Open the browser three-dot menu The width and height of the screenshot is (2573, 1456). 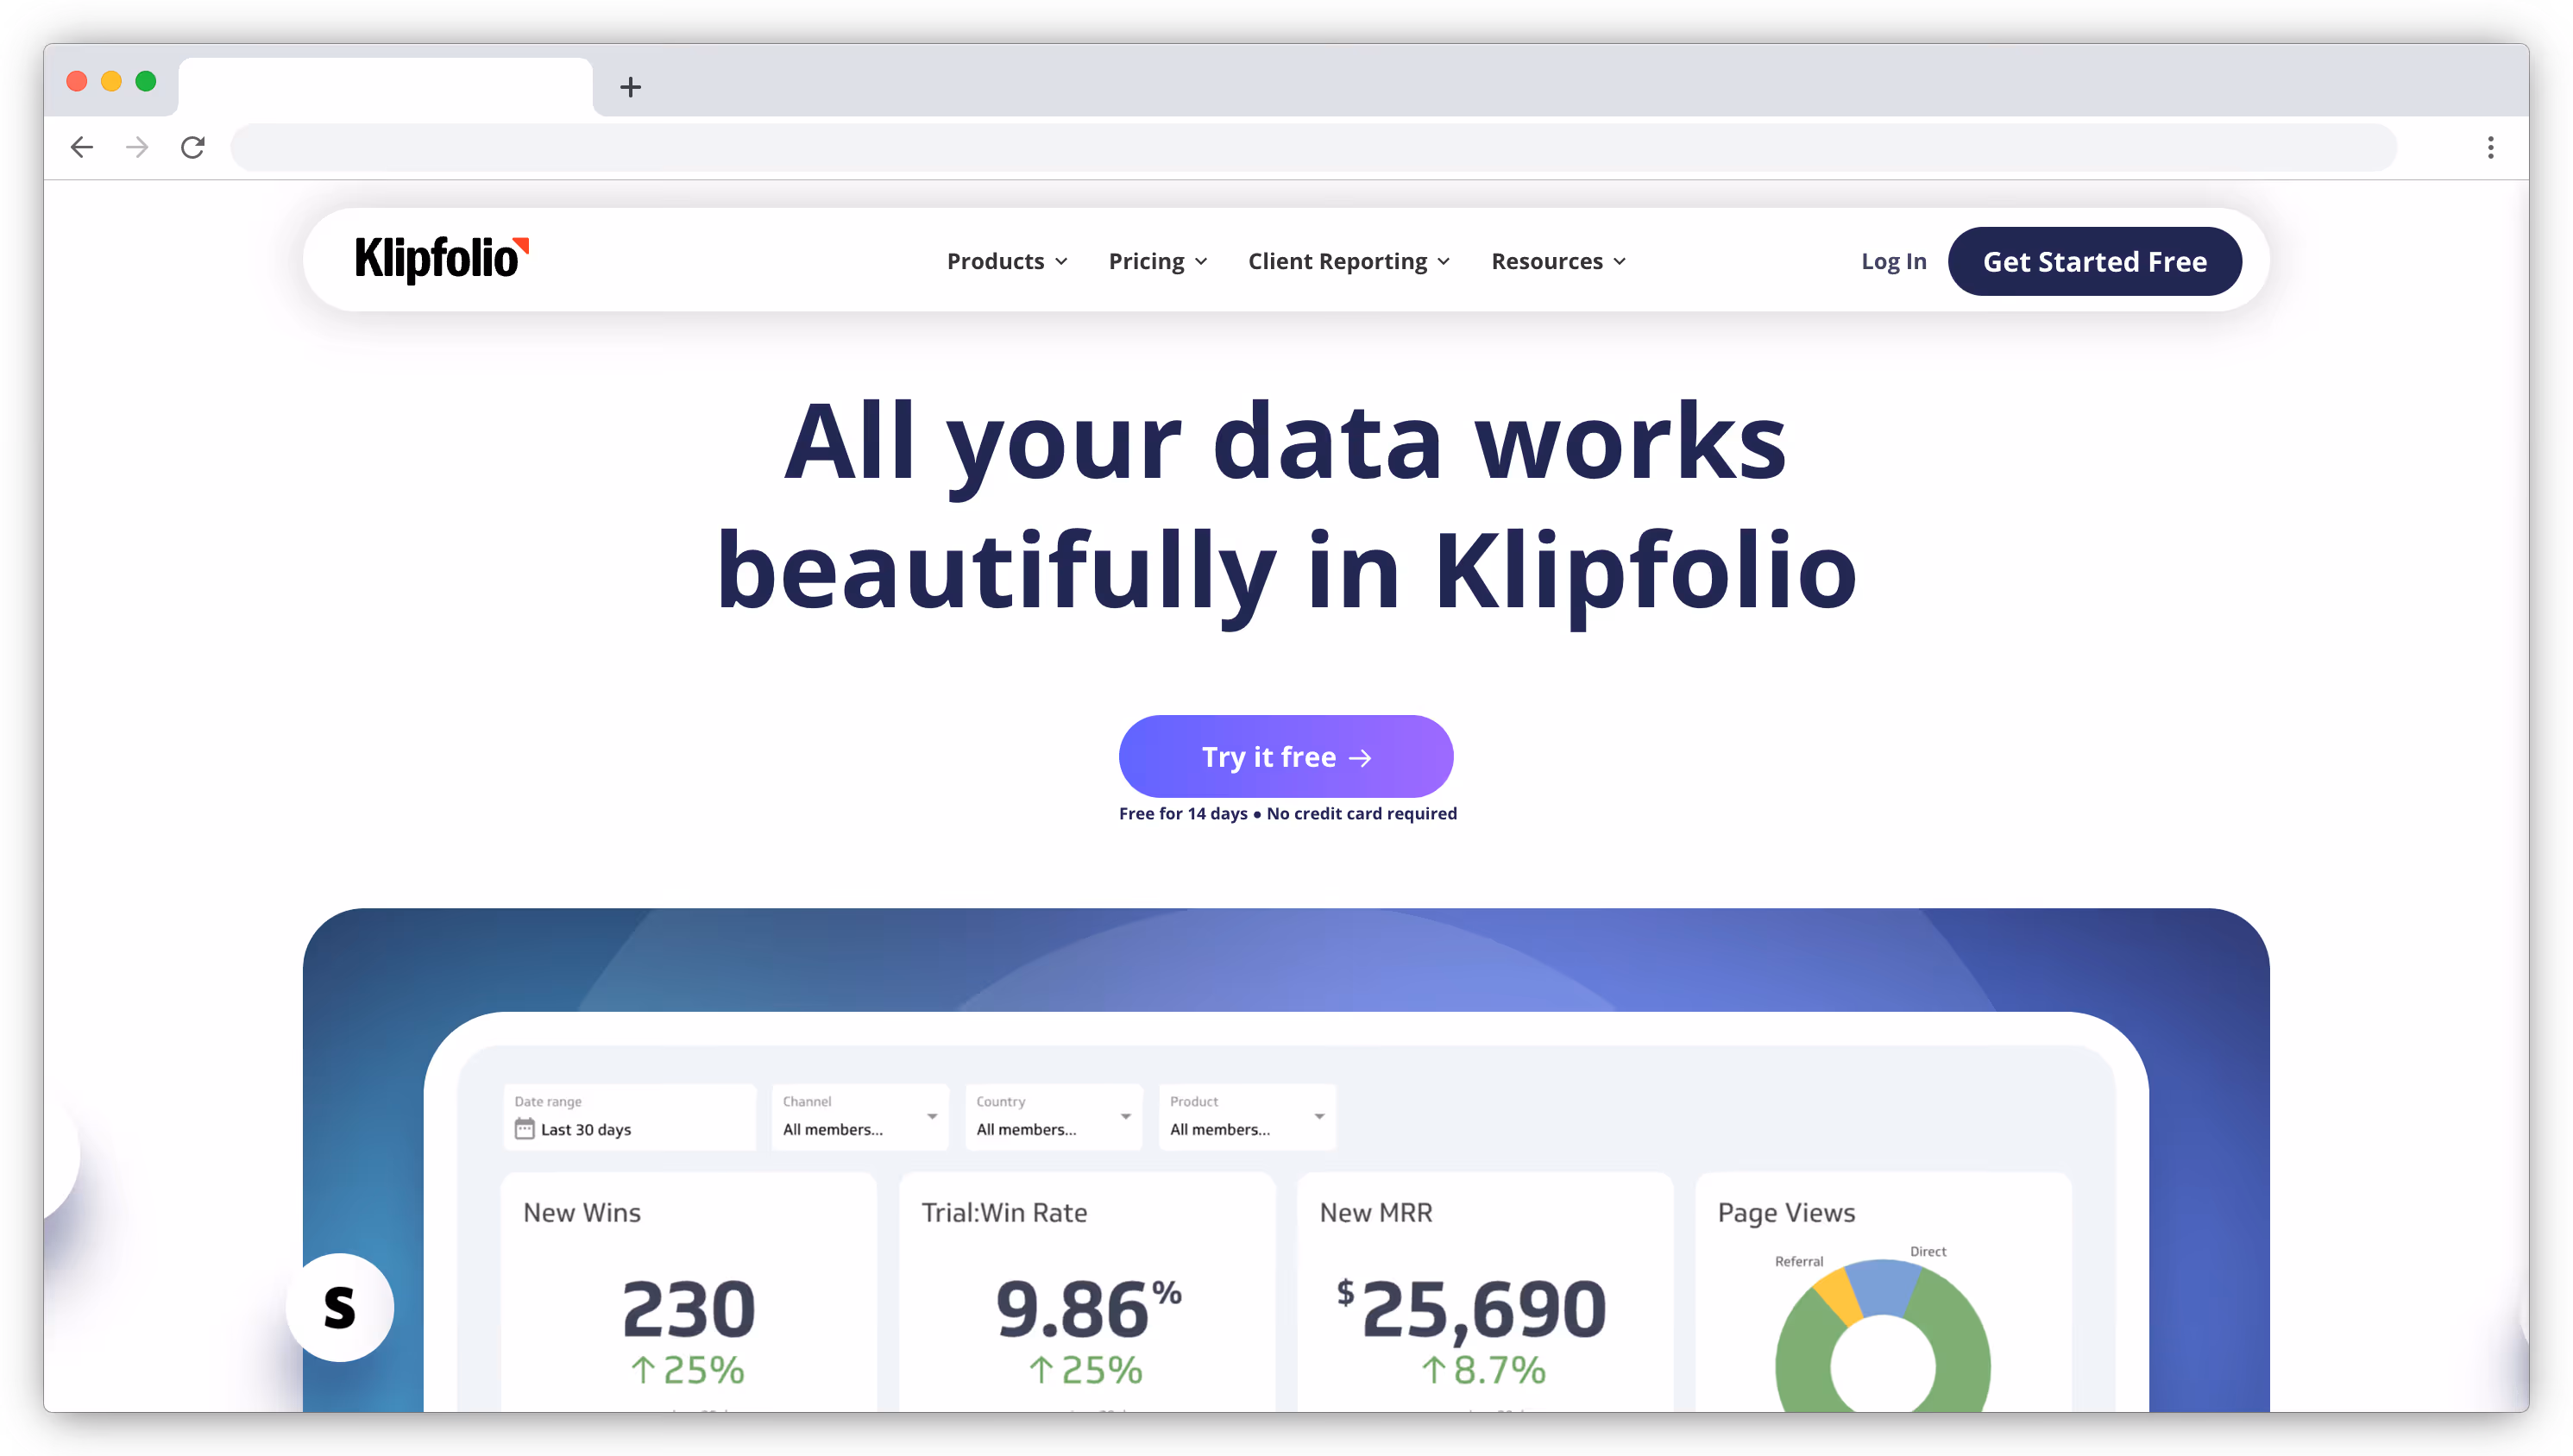[2490, 147]
